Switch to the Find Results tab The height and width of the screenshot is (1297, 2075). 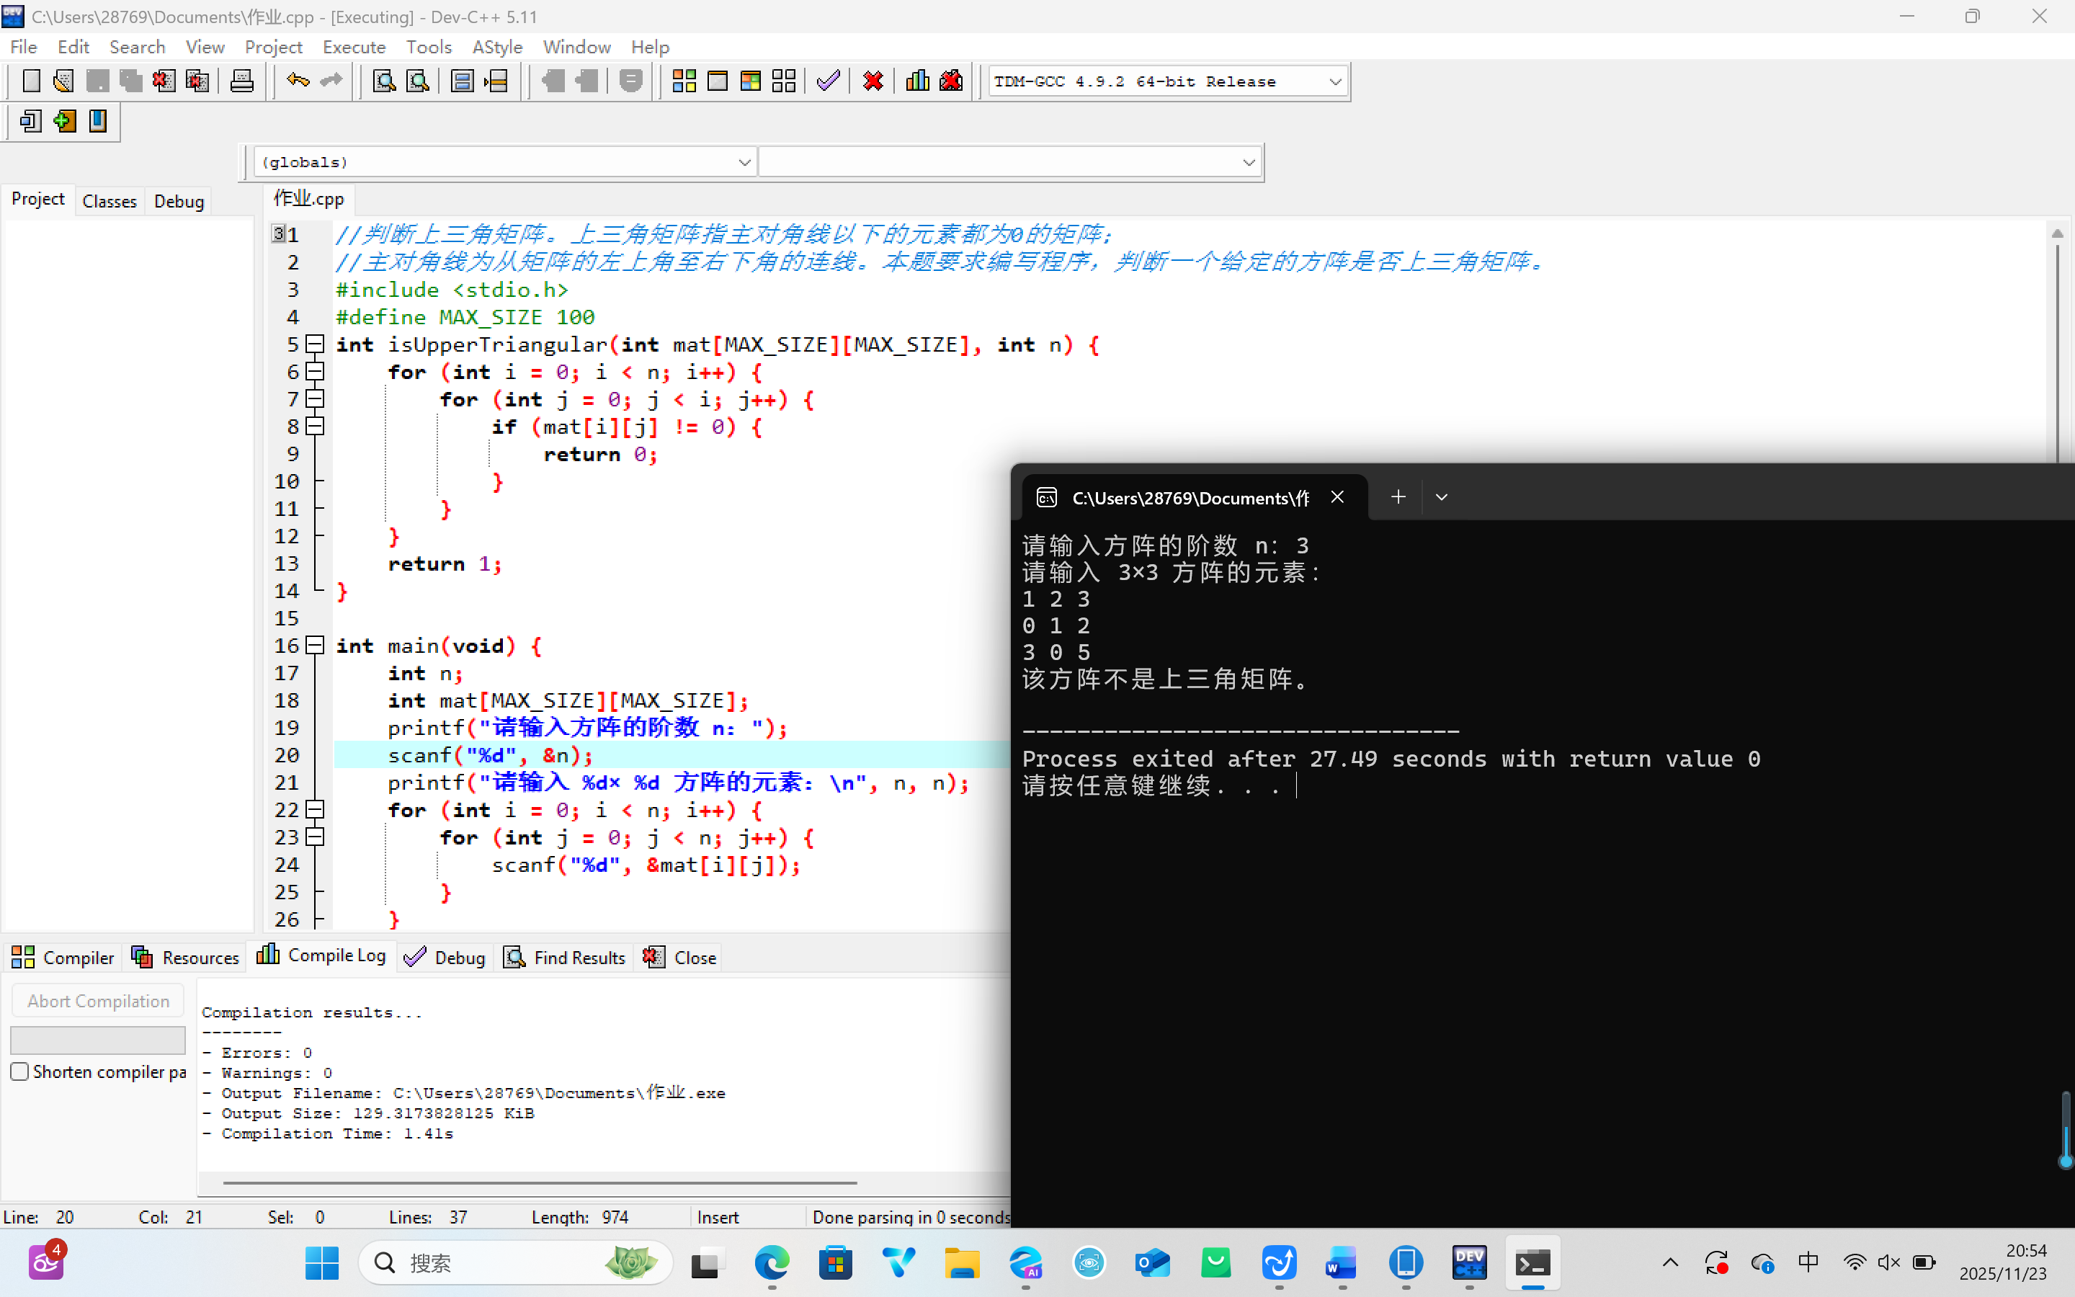coord(566,958)
